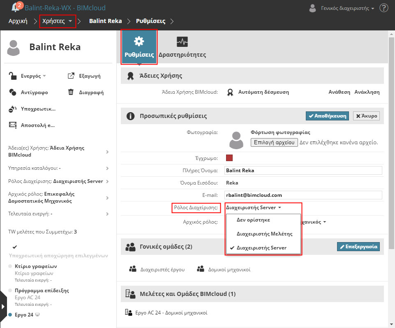395x328 pixels.
Task: Click the Αποθήκευση save button
Action: point(327,116)
